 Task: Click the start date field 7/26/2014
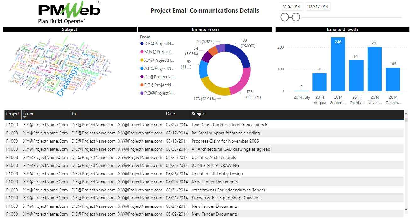coord(291,7)
